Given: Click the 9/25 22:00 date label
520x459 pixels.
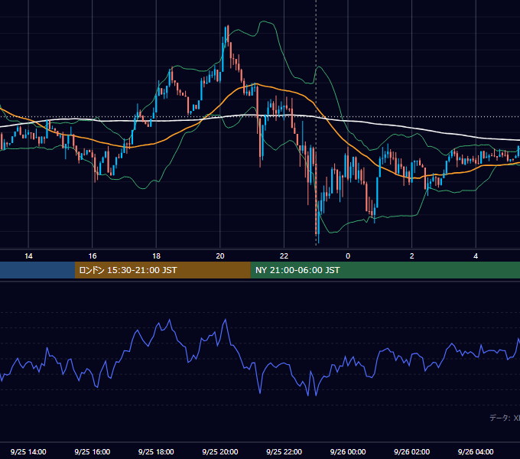Looking at the screenshot, I should (x=284, y=451).
